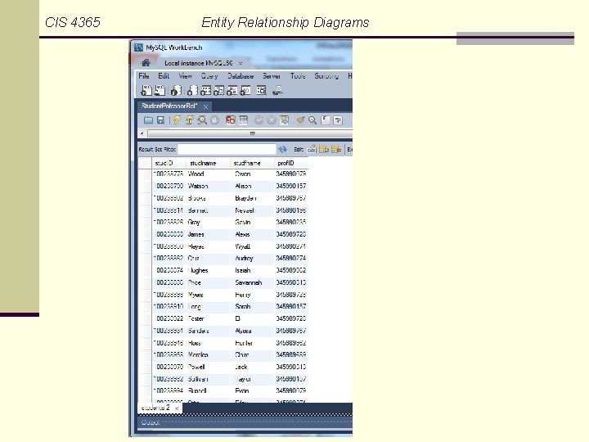
Task: Save the script with floppy disk icon
Action: (x=160, y=120)
